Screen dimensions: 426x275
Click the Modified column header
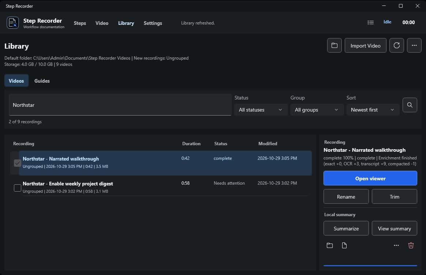click(x=268, y=144)
